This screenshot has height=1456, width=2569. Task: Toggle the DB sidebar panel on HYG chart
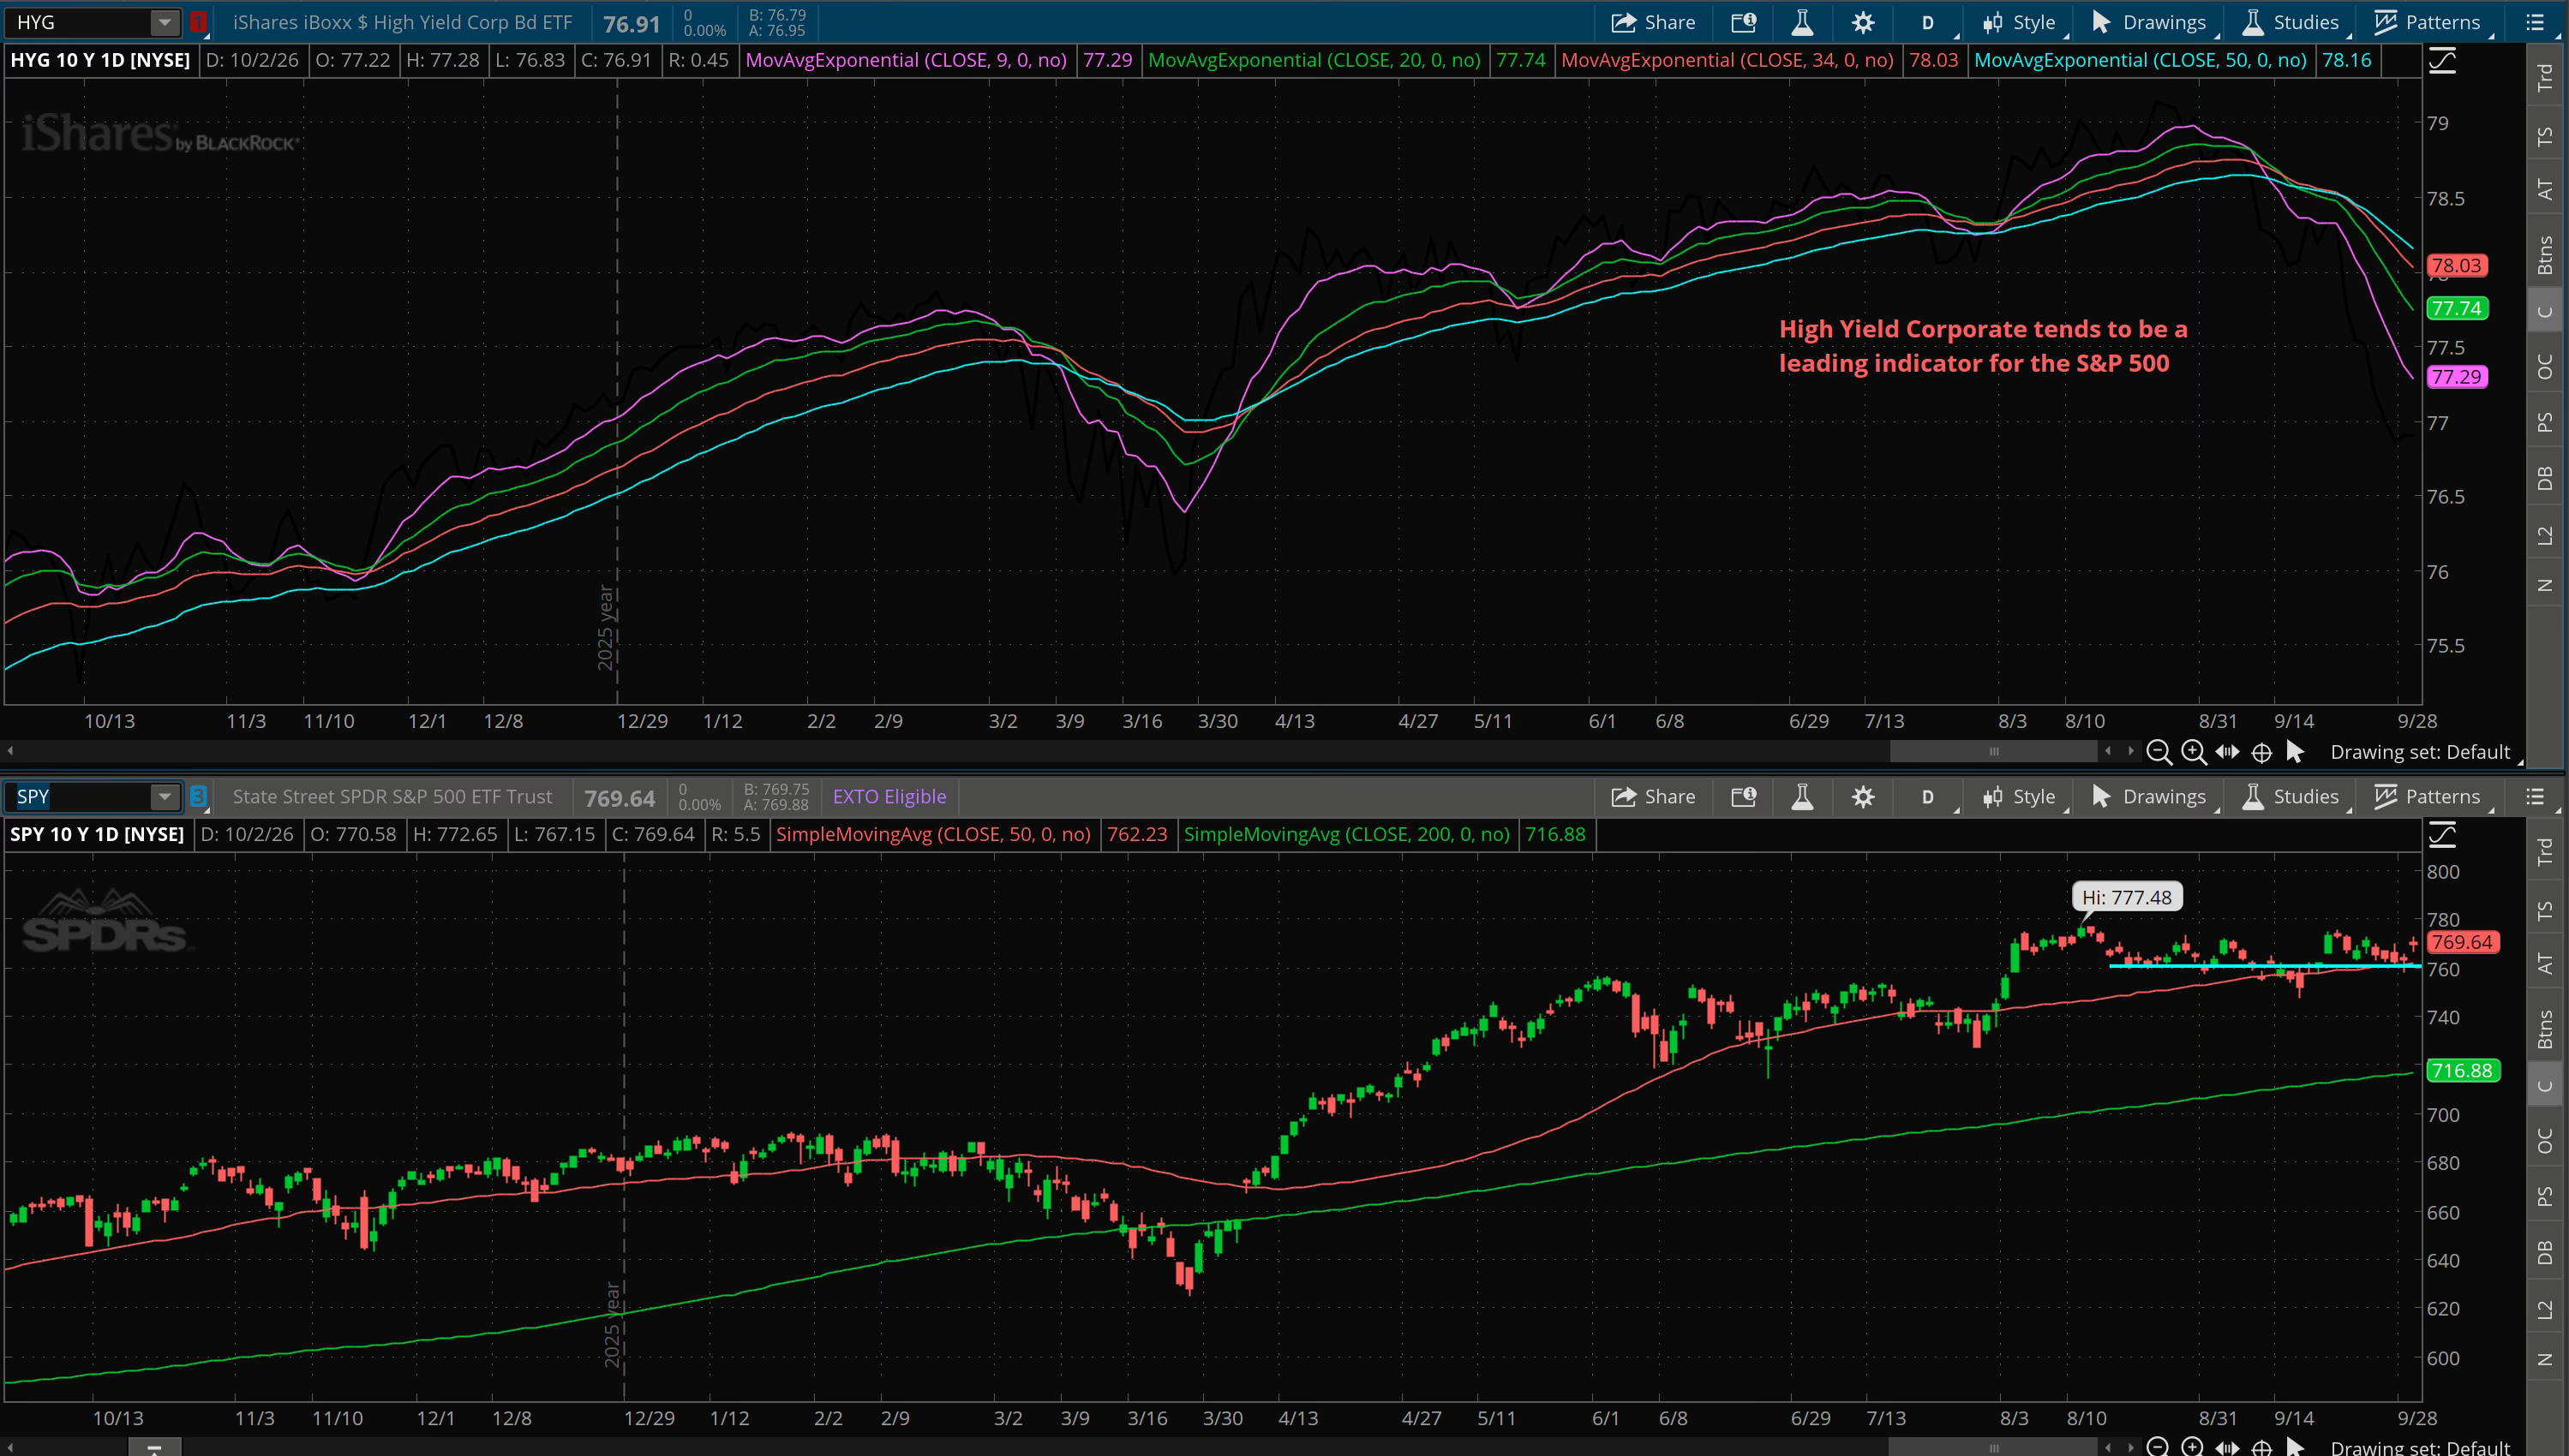(x=2546, y=478)
